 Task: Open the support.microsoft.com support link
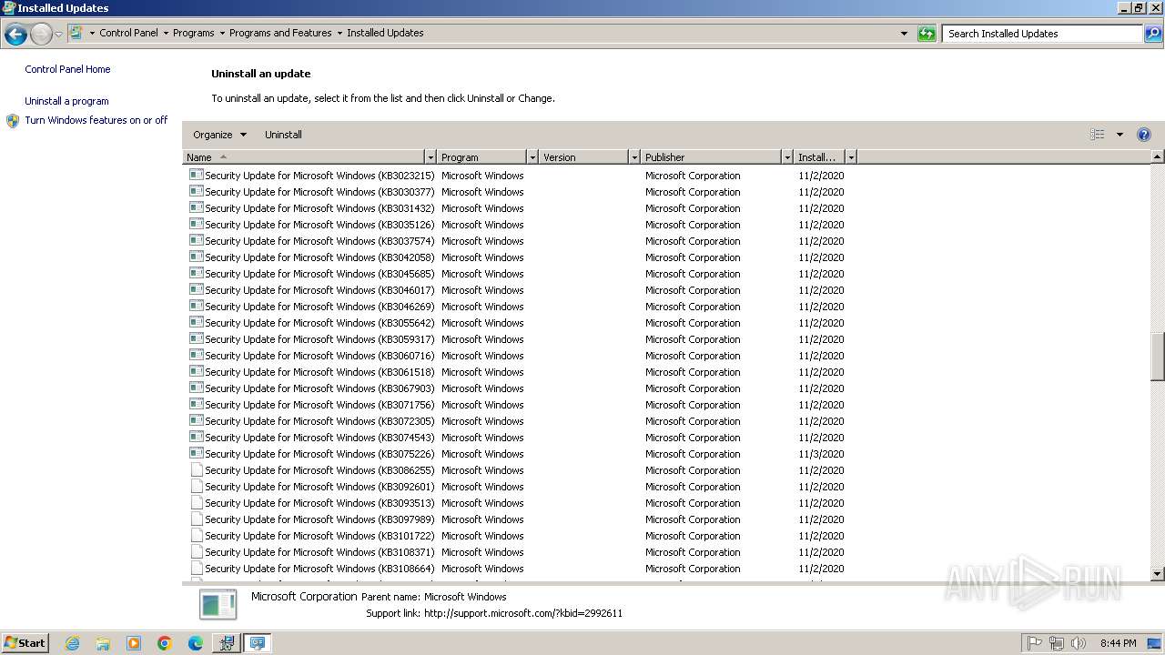523,613
